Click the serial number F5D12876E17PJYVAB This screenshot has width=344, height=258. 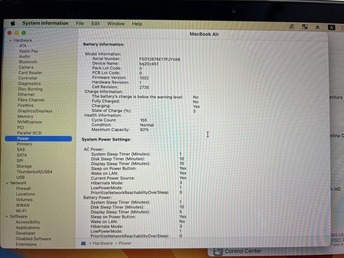160,59
